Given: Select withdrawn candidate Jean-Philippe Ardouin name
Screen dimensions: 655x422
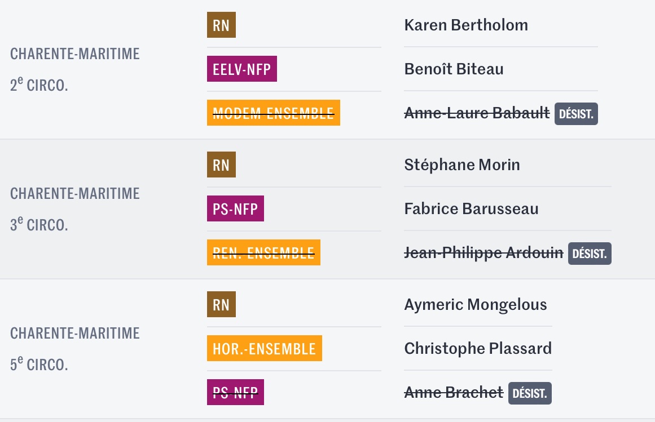Looking at the screenshot, I should click(483, 253).
